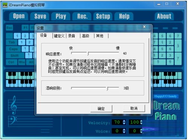Screen dimensions: 188x140
Task: Click the Velocity field showing 100
Action: pyautogui.click(x=134, y=122)
